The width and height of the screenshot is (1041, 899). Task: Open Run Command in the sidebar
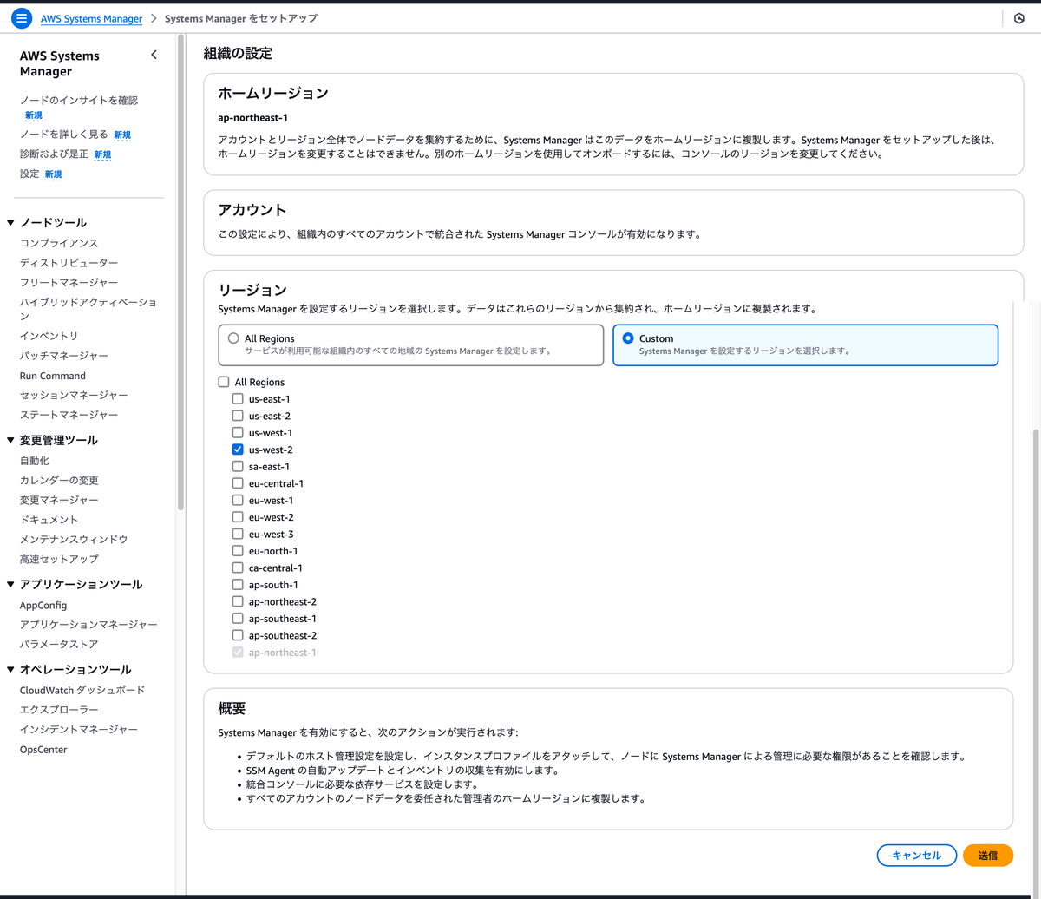[x=53, y=376]
